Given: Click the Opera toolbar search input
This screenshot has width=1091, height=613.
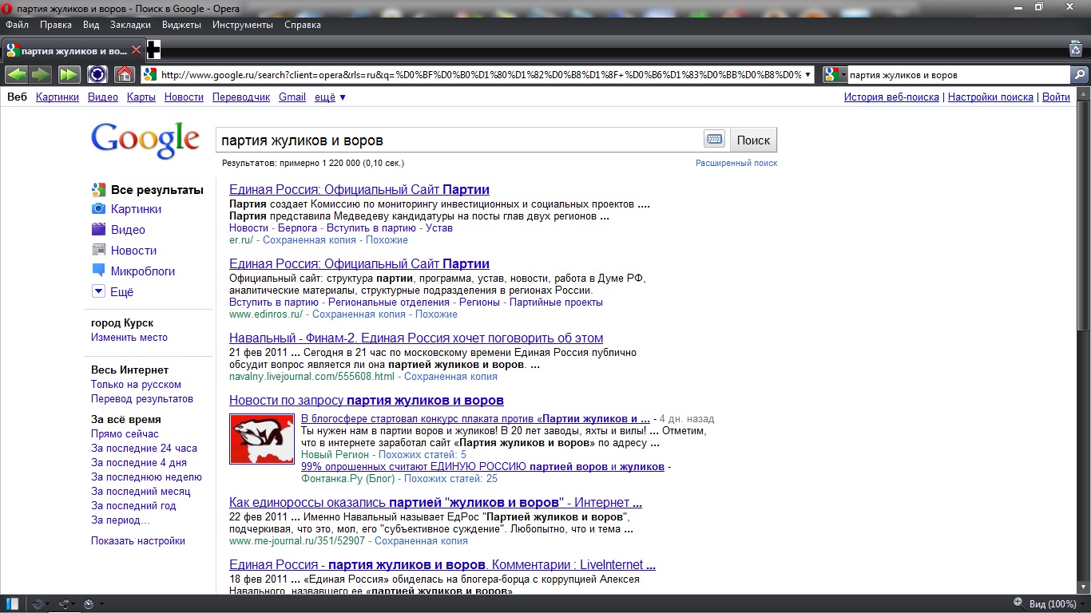Looking at the screenshot, I should (958, 75).
